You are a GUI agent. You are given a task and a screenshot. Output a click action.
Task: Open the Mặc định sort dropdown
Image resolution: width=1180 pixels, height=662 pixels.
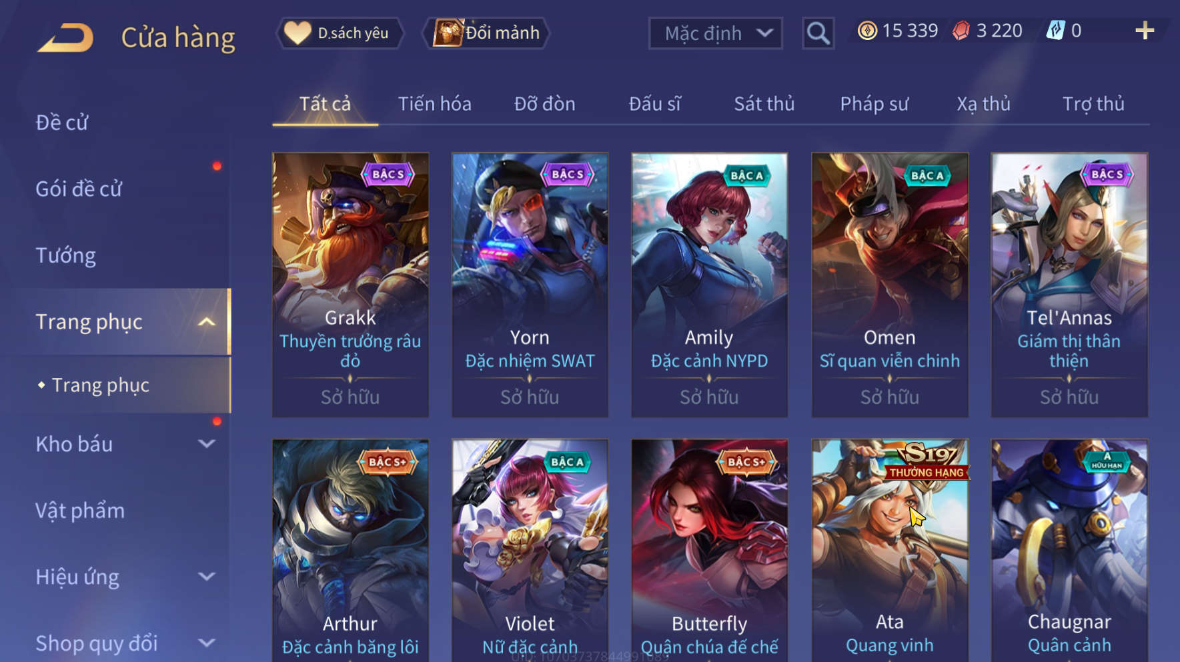(715, 33)
